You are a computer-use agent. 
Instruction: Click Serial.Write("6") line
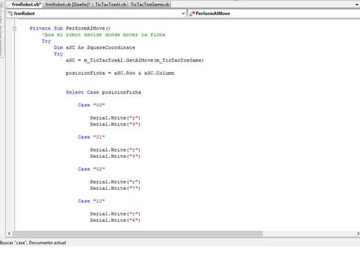click(115, 220)
